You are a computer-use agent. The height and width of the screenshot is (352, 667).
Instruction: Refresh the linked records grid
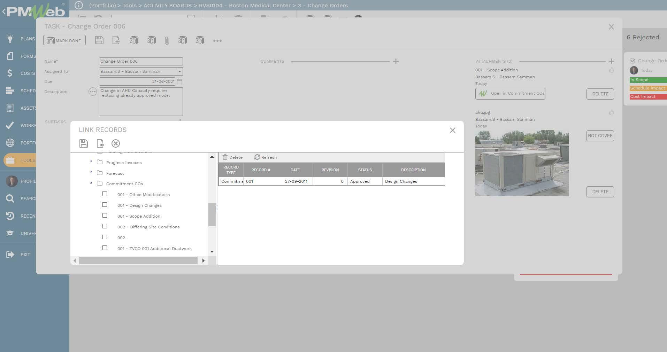266,157
